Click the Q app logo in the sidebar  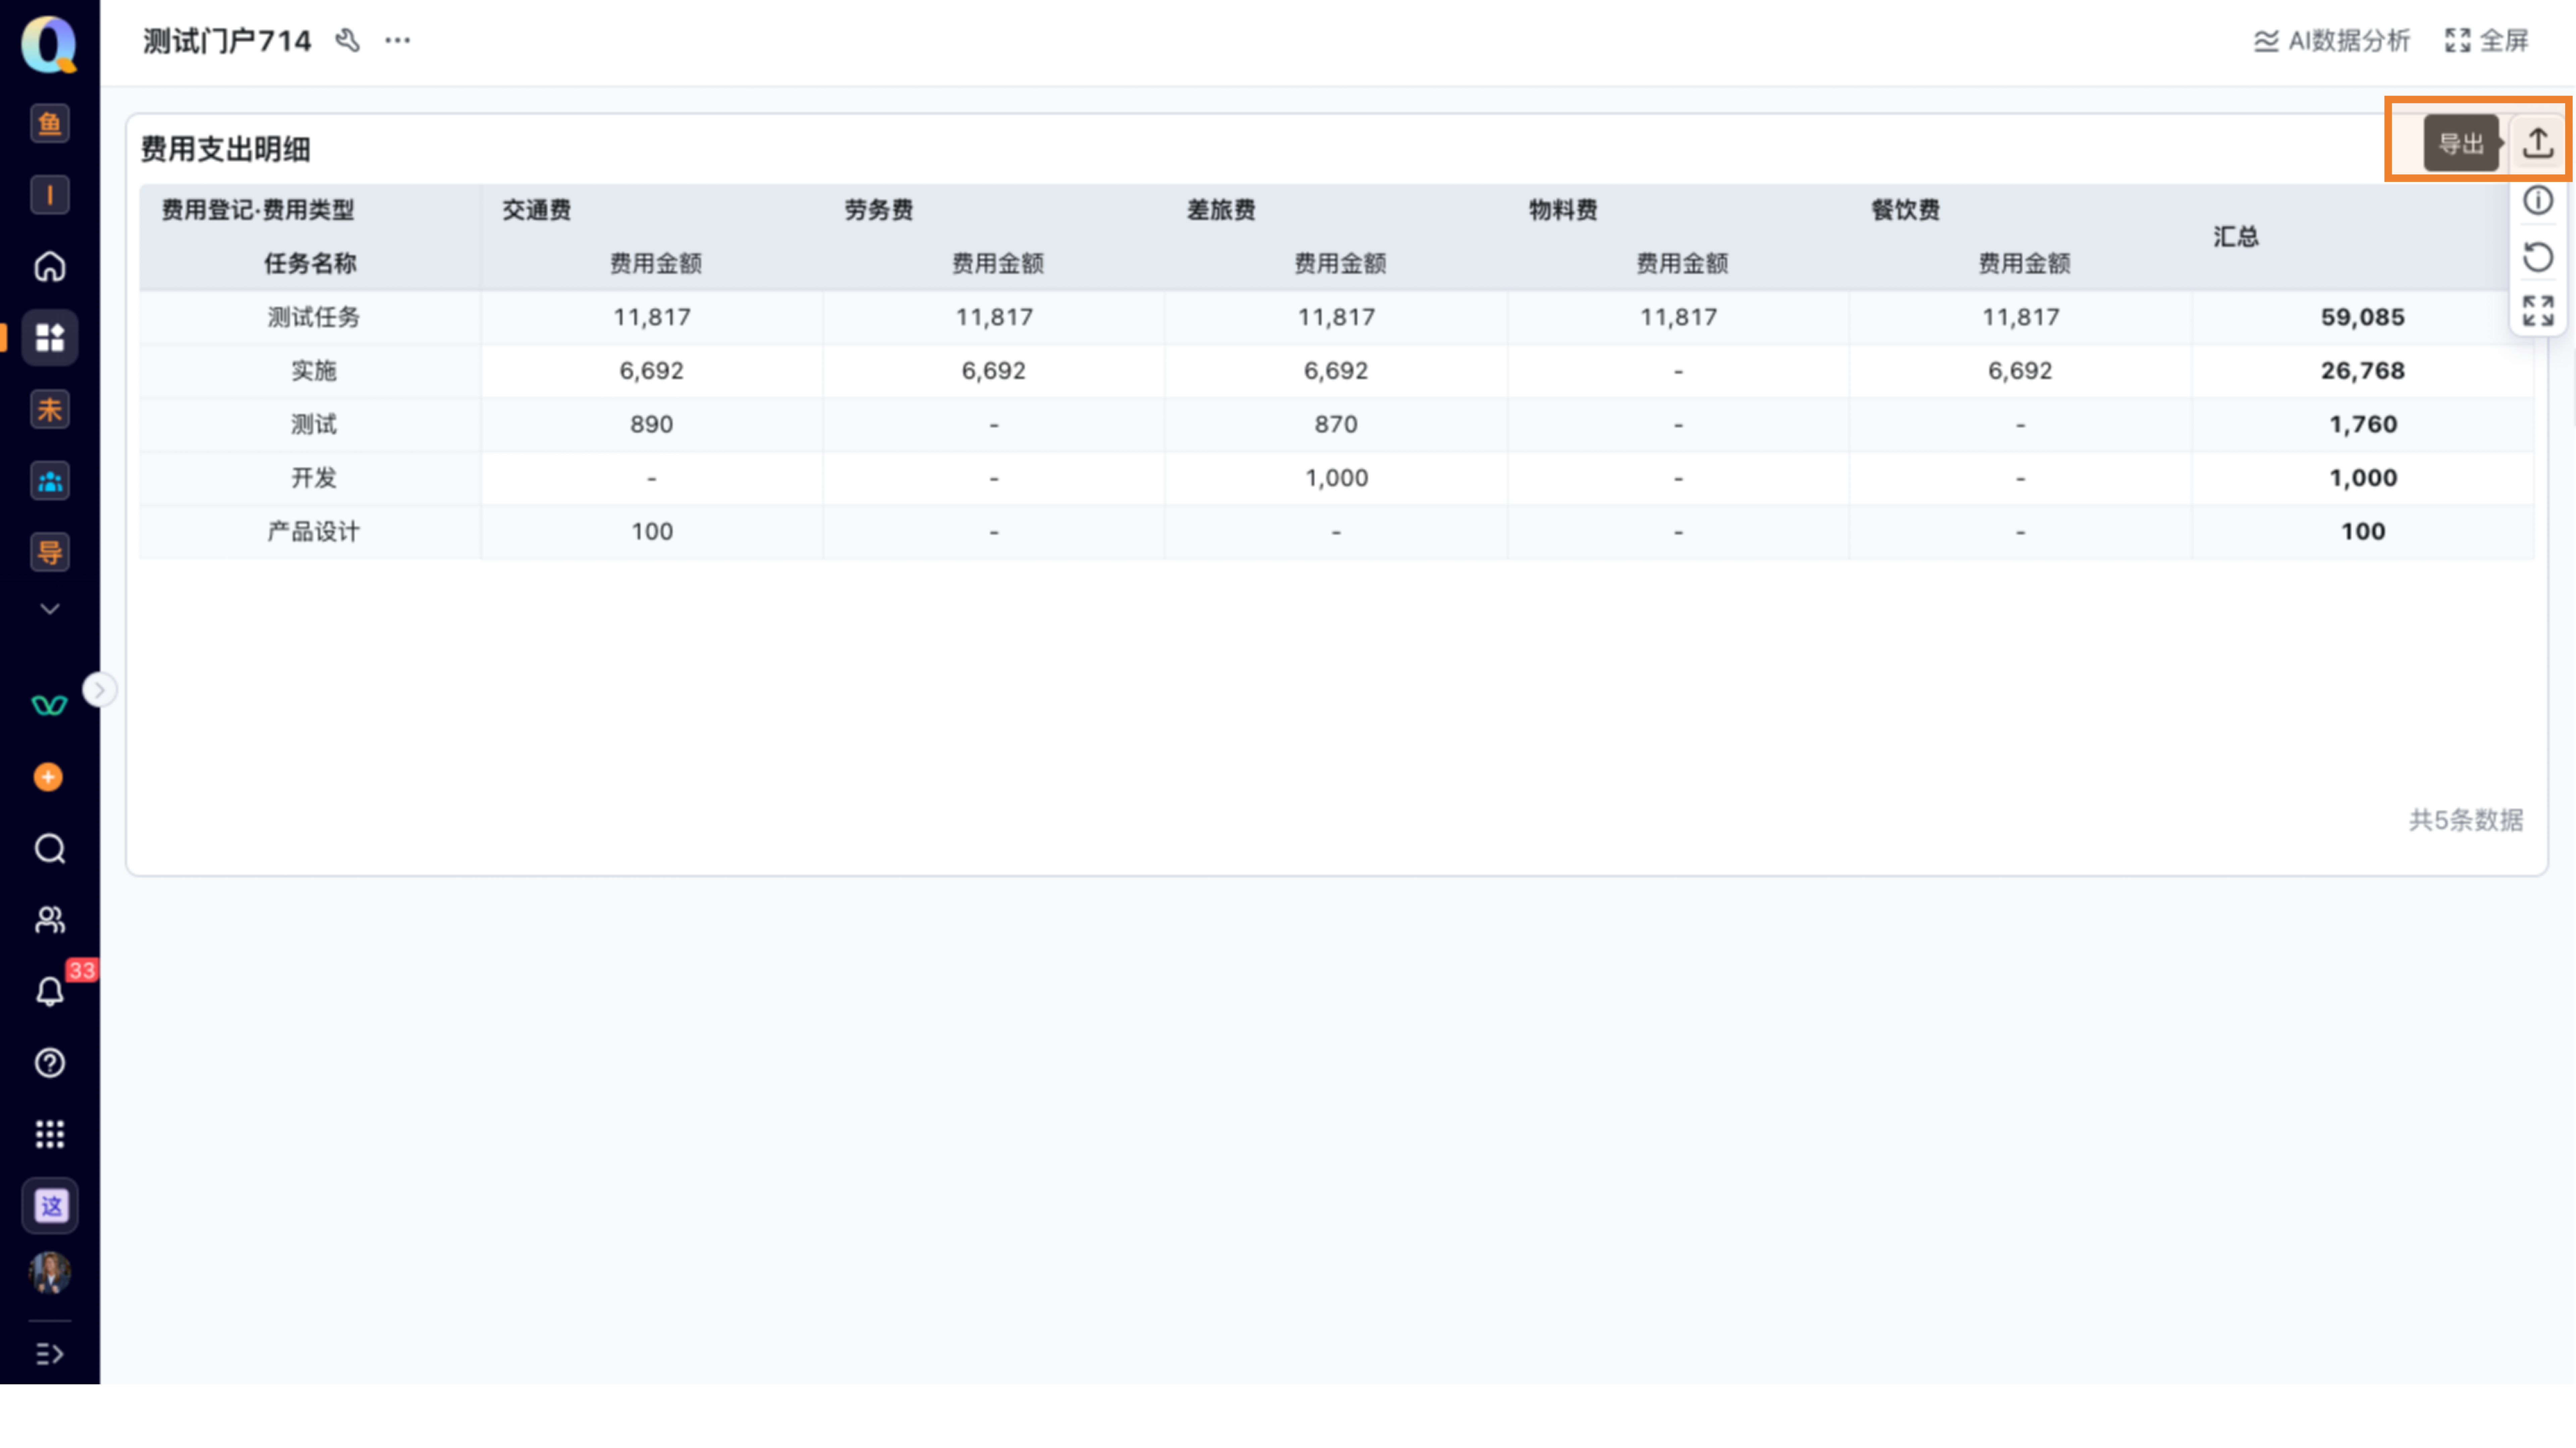point(49,45)
